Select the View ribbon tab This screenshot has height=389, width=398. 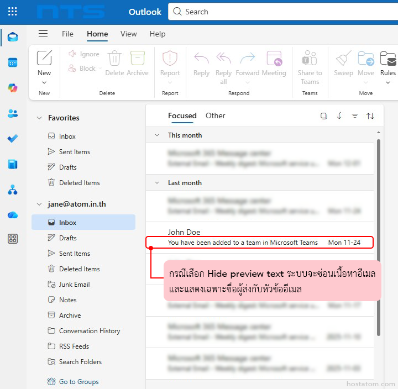[129, 34]
